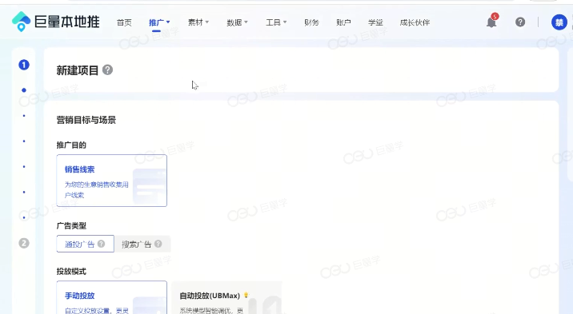This screenshot has height=314, width=573.
Task: Click the first small sidebar step dot below step 1
Action: tap(24, 90)
